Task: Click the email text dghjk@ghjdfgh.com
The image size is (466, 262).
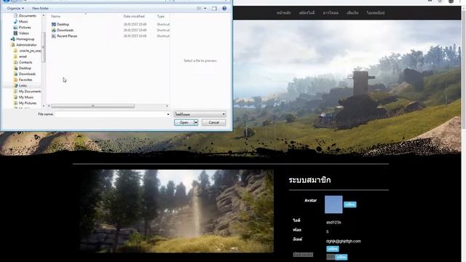Action: pyautogui.click(x=344, y=241)
